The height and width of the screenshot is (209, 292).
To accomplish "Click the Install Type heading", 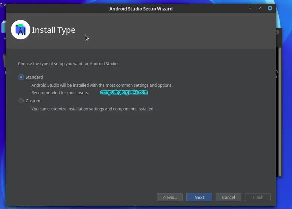I will [54, 30].
